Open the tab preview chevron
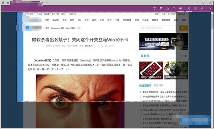 [47, 3]
